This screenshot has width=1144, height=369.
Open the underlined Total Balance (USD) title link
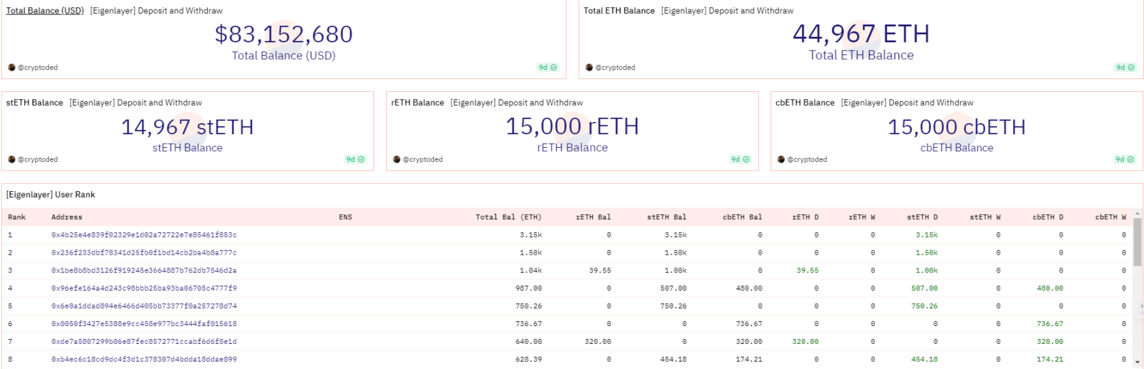coord(45,10)
